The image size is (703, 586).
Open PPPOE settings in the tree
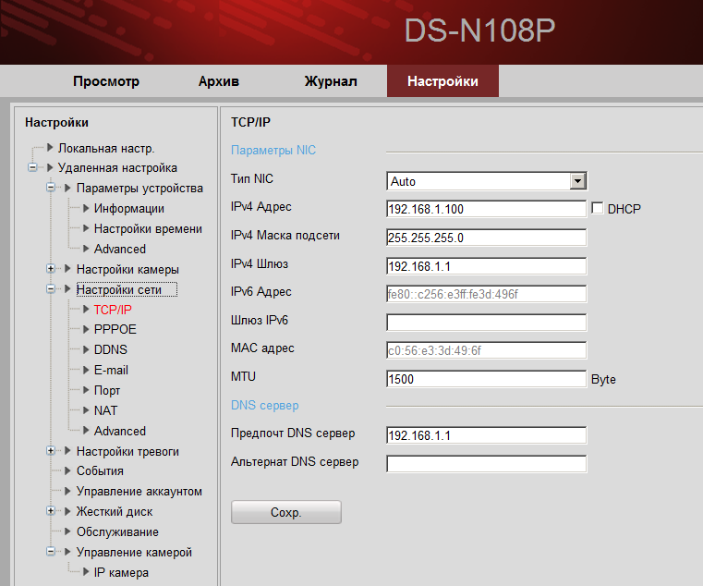tap(115, 329)
